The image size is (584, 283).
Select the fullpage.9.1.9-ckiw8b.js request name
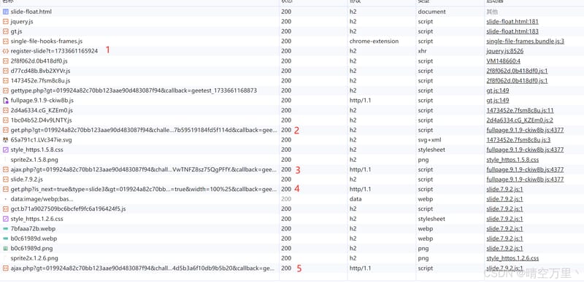coord(42,101)
